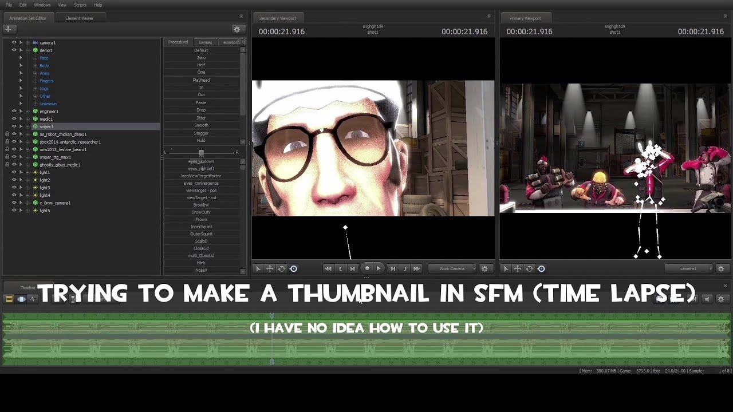Toggle visibility eye for sniper1
The height and width of the screenshot is (412, 733).
click(14, 126)
